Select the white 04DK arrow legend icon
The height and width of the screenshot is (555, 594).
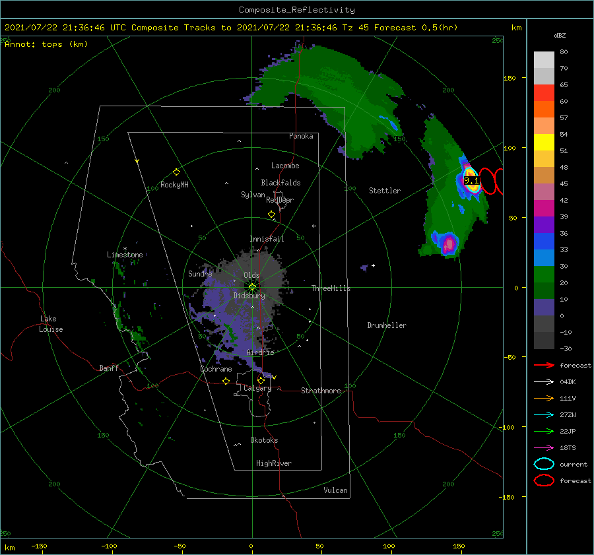click(x=544, y=381)
